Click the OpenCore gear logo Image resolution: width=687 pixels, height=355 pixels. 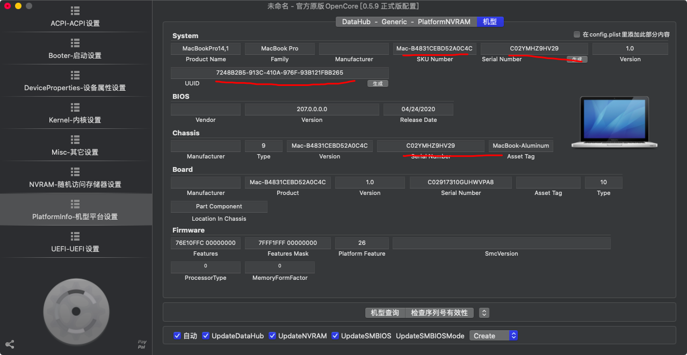[76, 311]
